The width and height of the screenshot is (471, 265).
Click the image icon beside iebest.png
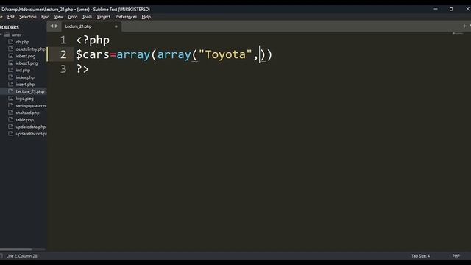(x=11, y=56)
